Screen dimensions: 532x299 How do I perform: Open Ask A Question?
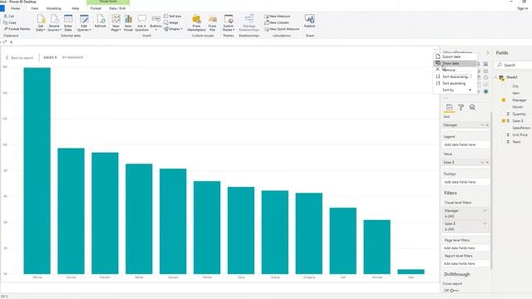pyautogui.click(x=142, y=23)
